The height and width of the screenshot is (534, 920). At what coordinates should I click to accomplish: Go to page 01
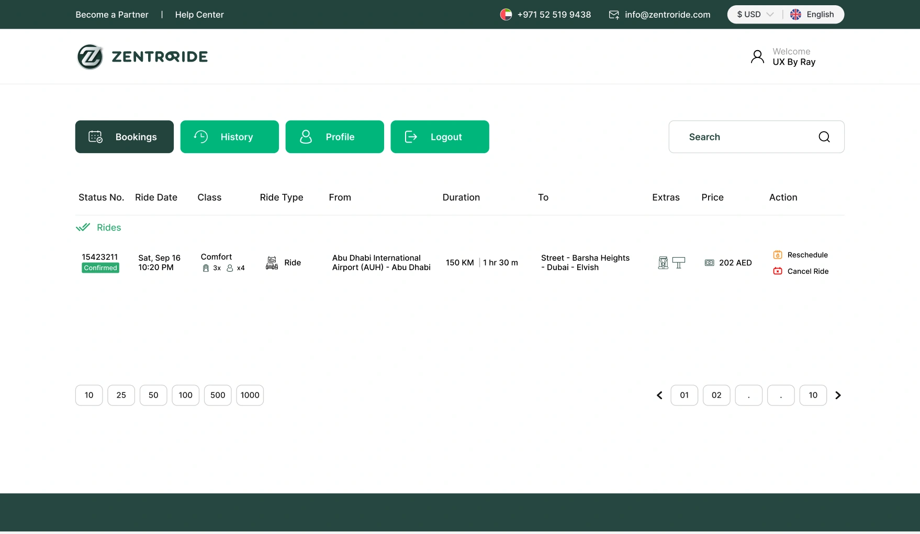pyautogui.click(x=685, y=396)
